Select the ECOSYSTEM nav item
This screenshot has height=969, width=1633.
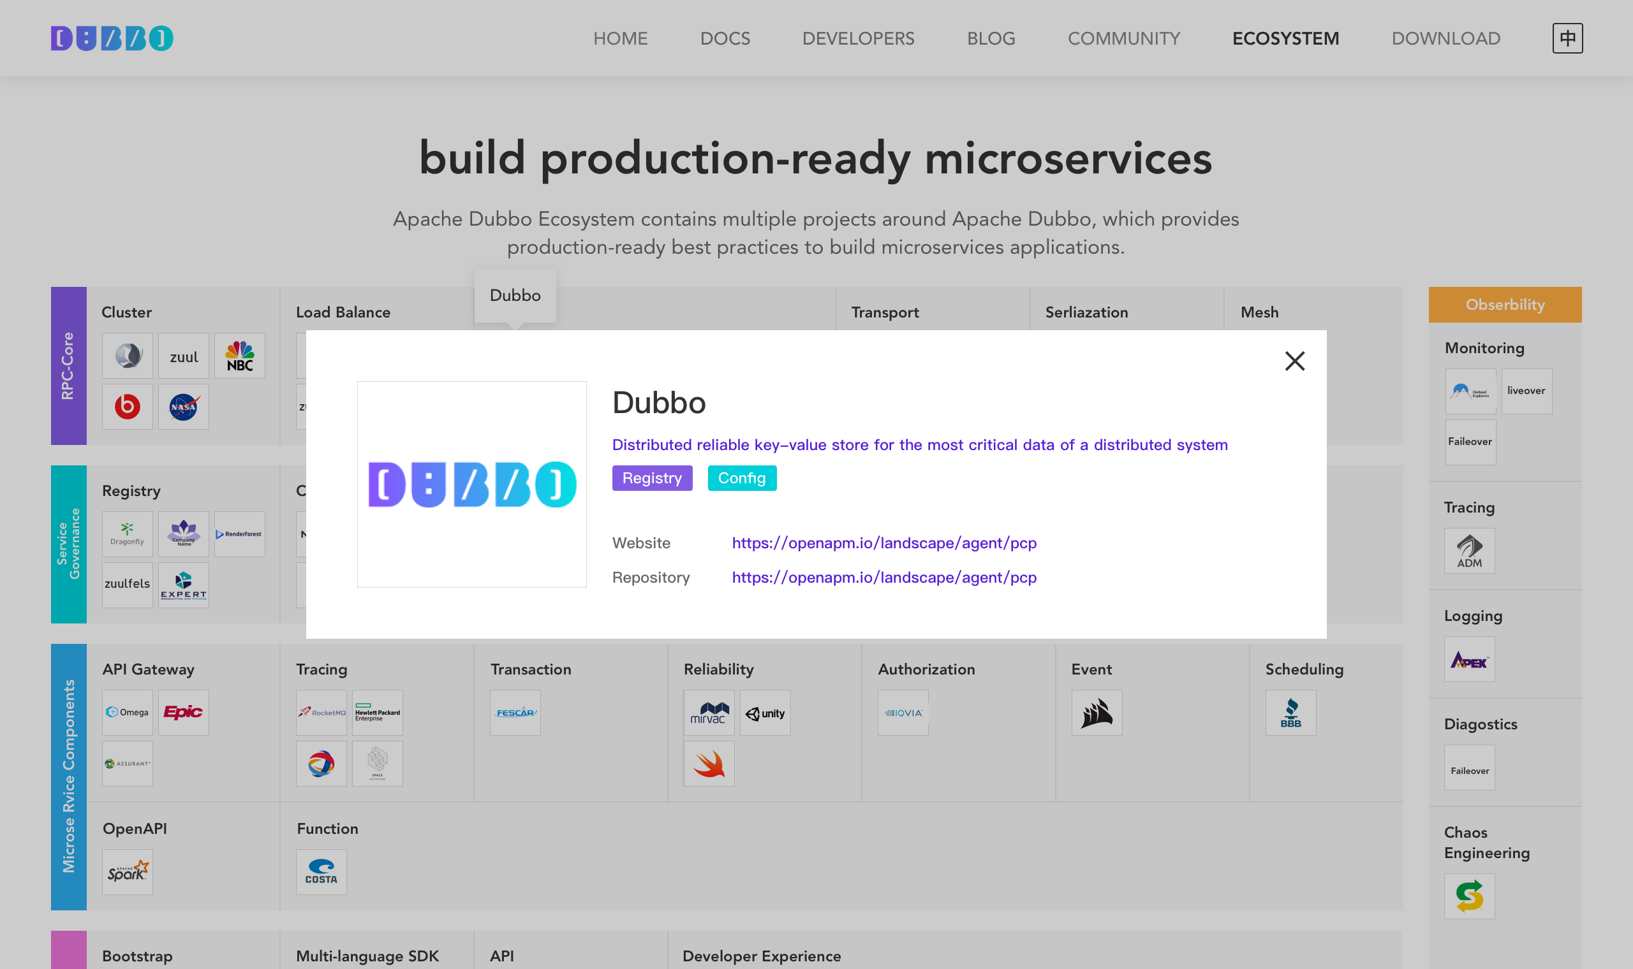[x=1285, y=38]
